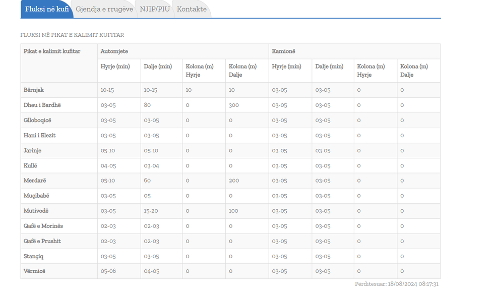Click the Fluksi në pikat e kalimit kufitar heading
The height and width of the screenshot is (296, 494).
coord(72,35)
